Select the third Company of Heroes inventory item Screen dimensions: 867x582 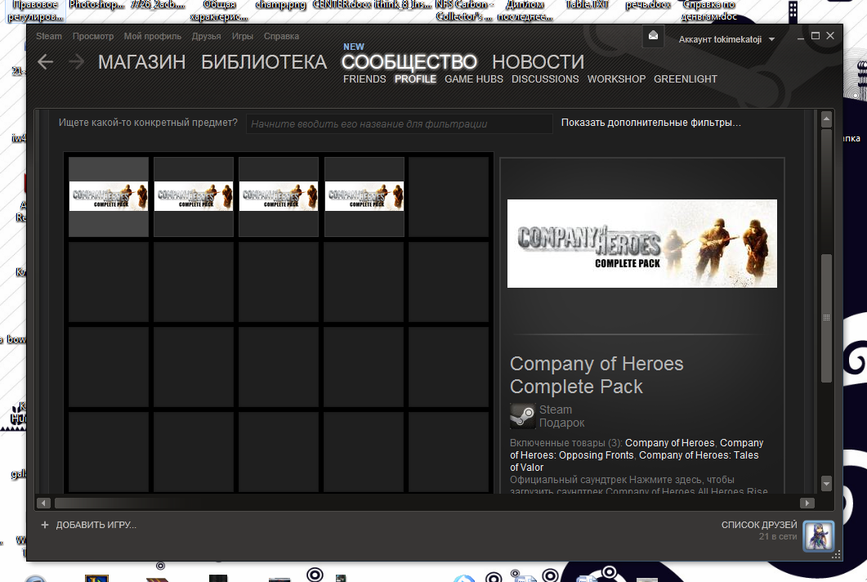[279, 196]
